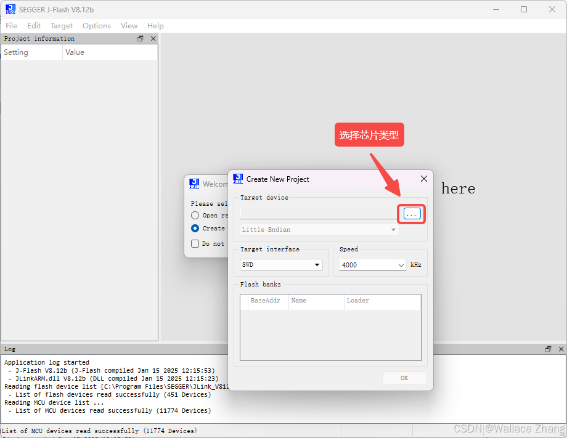
Task: Click the Name column header in Flash banks
Action: pyautogui.click(x=316, y=301)
